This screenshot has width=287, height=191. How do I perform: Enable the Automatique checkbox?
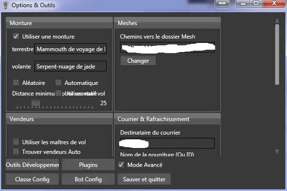pyautogui.click(x=58, y=82)
